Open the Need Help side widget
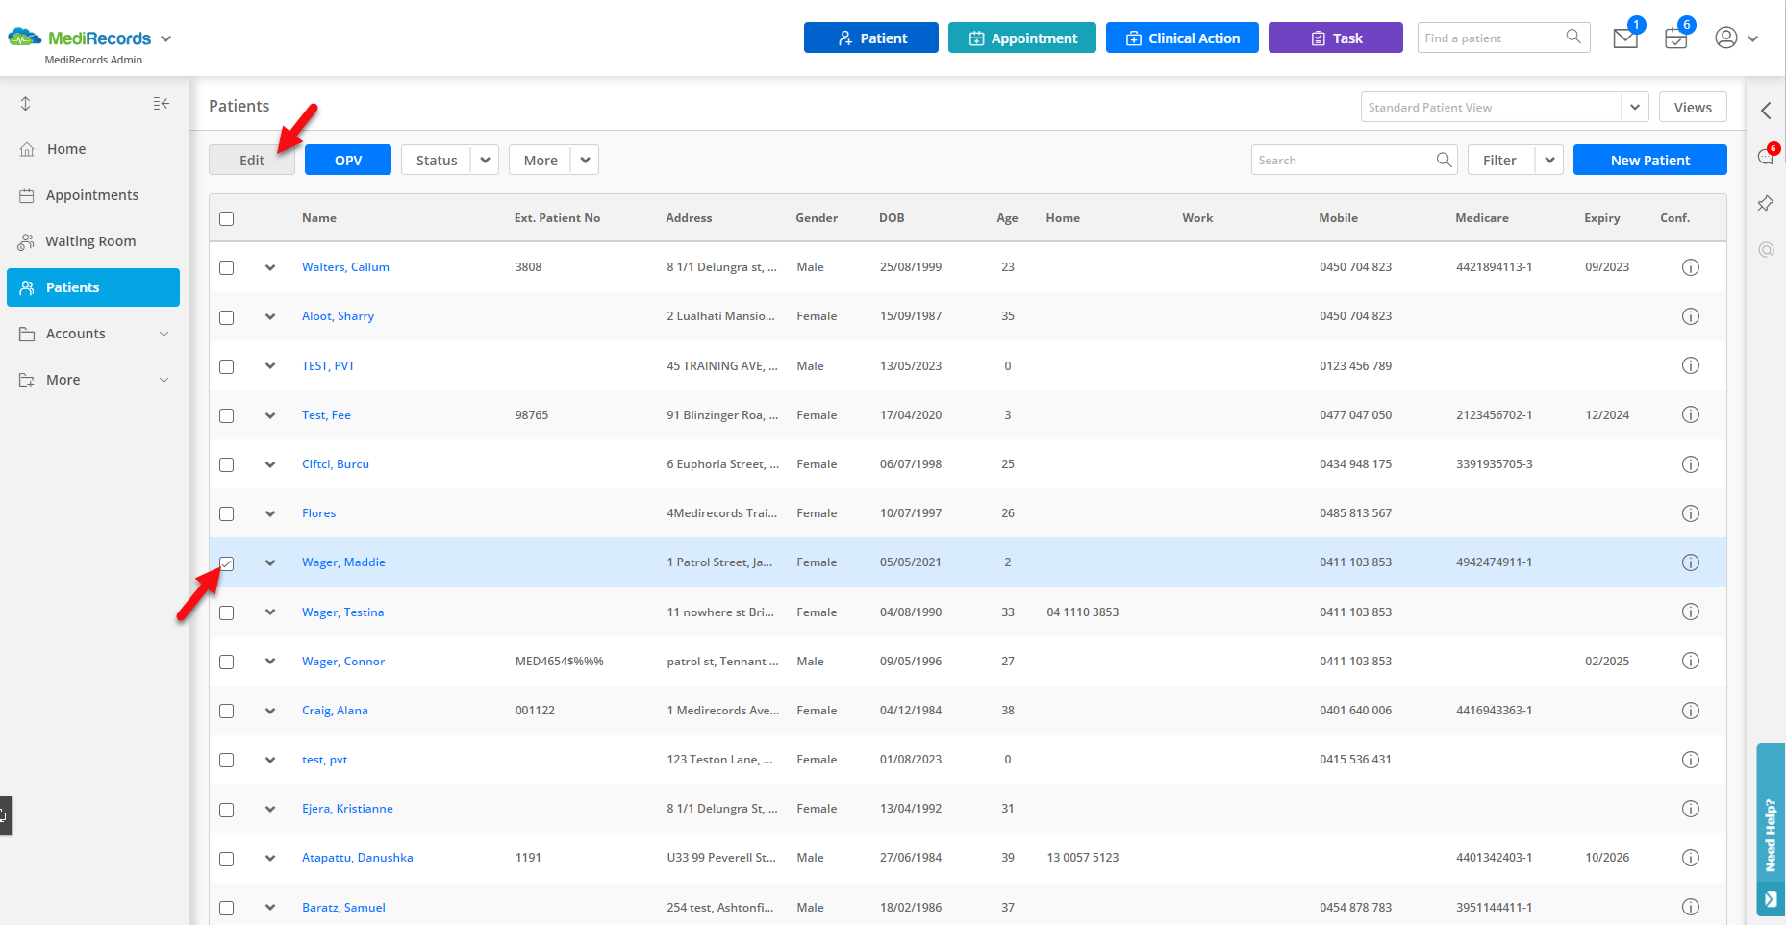The width and height of the screenshot is (1786, 925). (1771, 830)
